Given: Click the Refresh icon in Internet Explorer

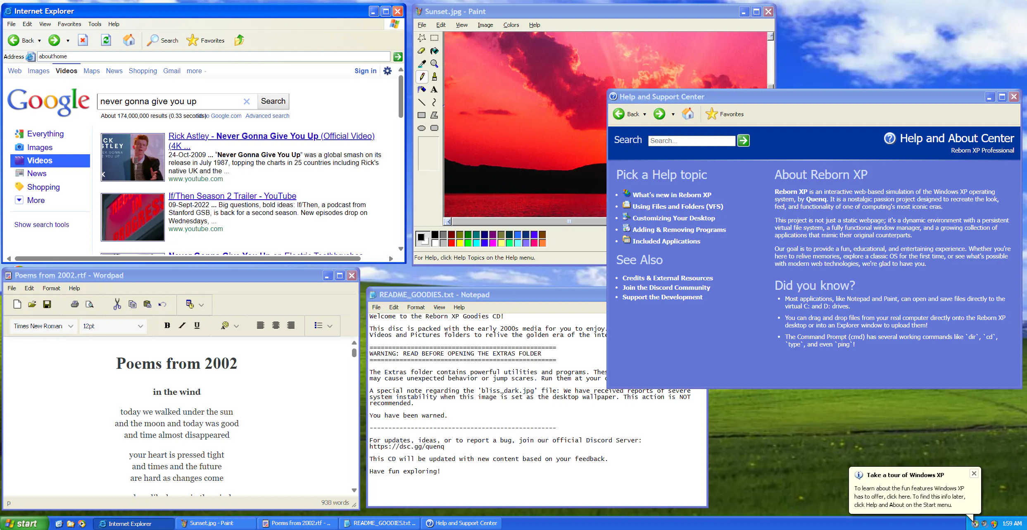Looking at the screenshot, I should click(106, 40).
